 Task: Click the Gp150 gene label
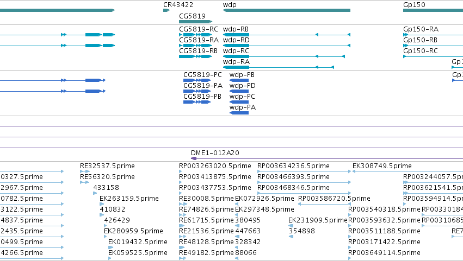point(414,5)
